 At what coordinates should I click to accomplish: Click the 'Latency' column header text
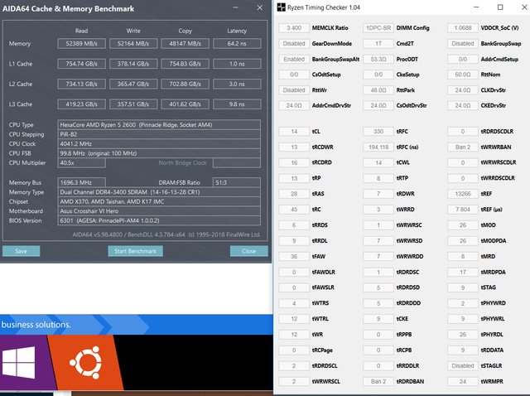(x=237, y=31)
